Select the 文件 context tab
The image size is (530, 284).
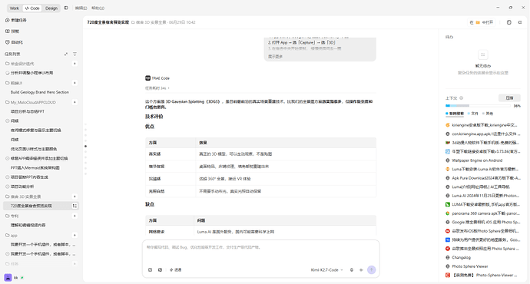click(x=473, y=114)
